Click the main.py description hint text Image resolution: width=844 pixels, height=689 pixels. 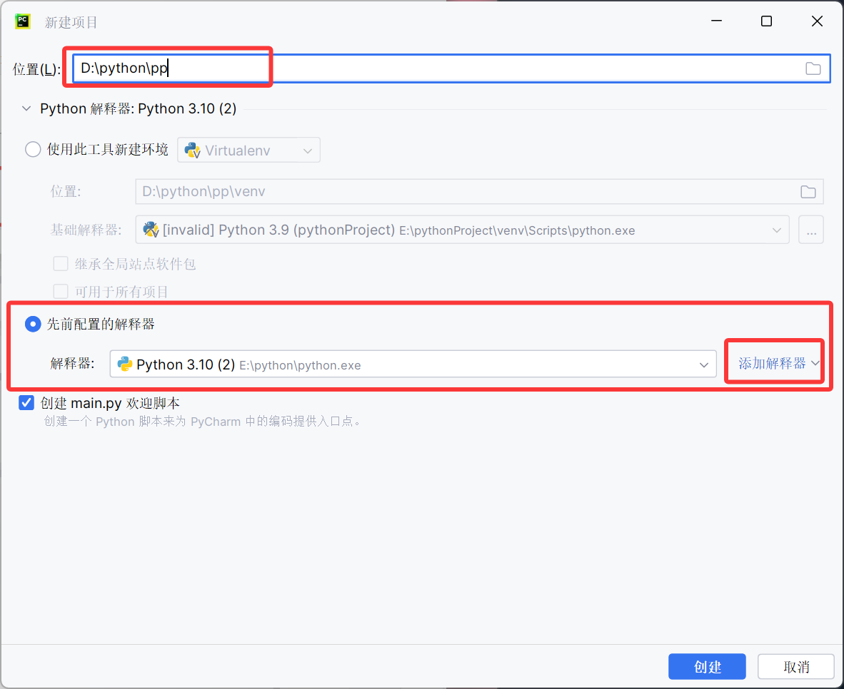coord(202,421)
